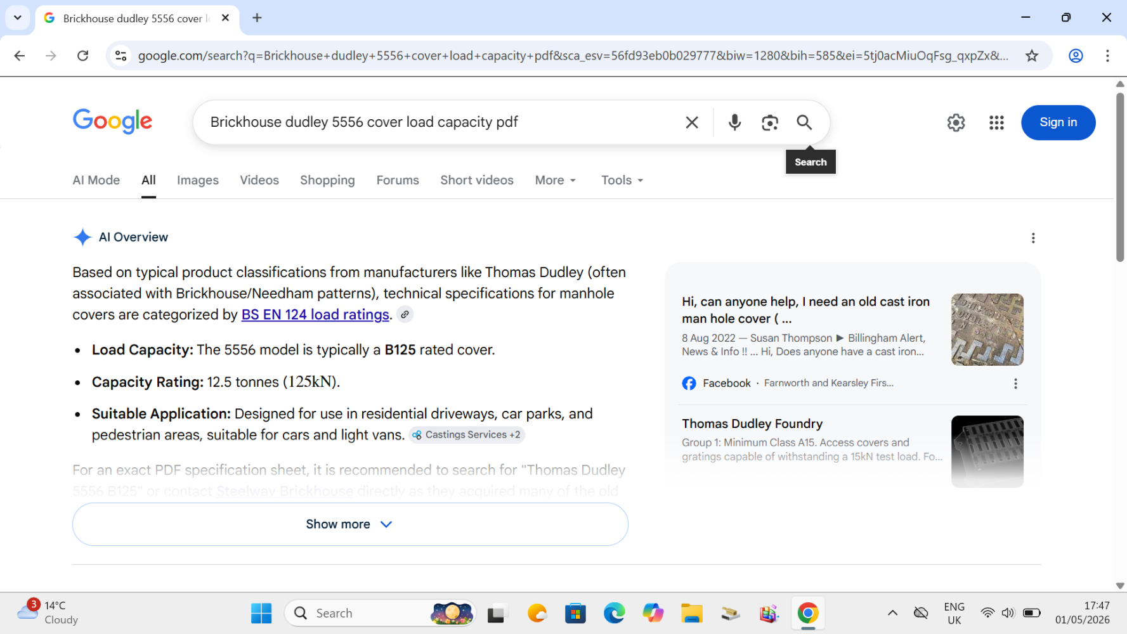Open the Castings Services +2 sources chip

tap(467, 435)
